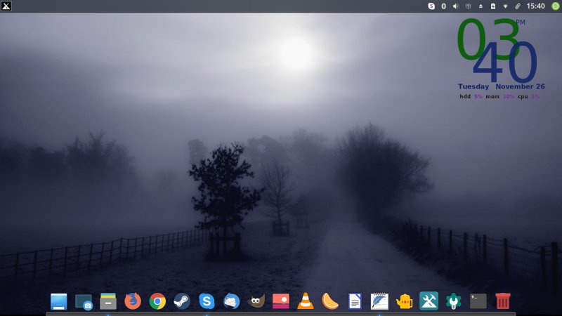Click the green session button in top-right
The image size is (562, 316).
pos(555,6)
